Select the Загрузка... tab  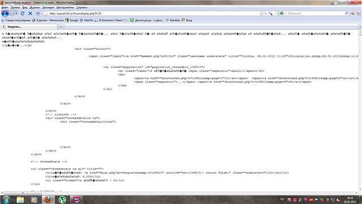coord(29,27)
